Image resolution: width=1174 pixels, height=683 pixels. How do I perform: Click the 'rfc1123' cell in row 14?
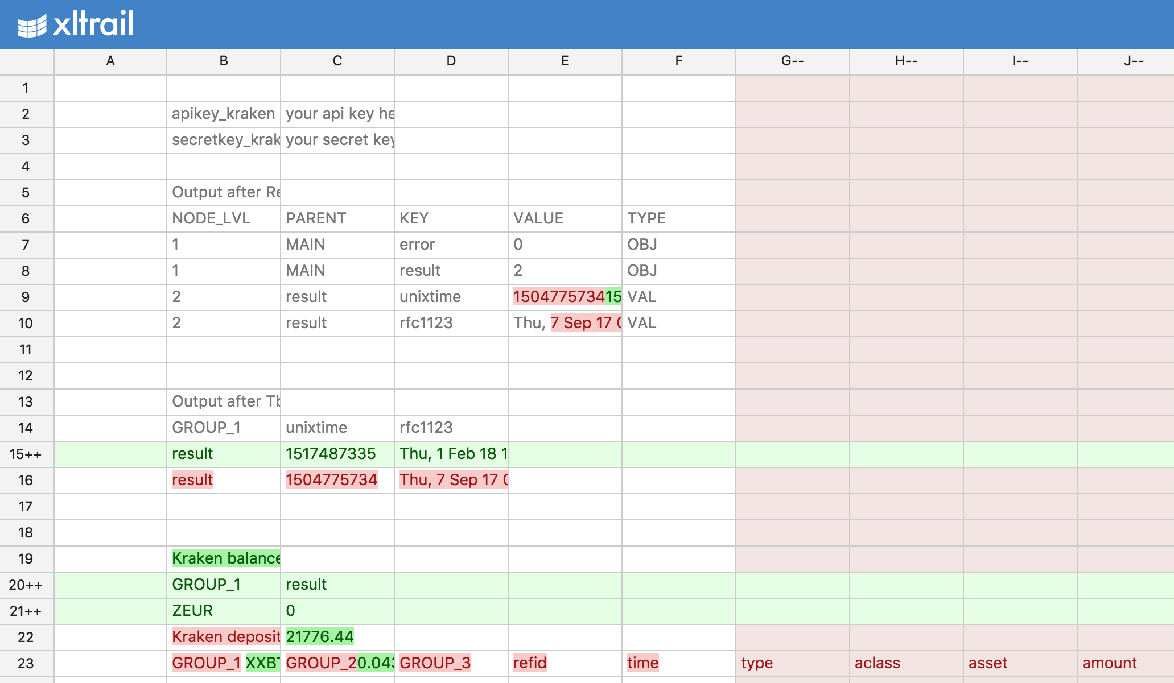tap(451, 428)
